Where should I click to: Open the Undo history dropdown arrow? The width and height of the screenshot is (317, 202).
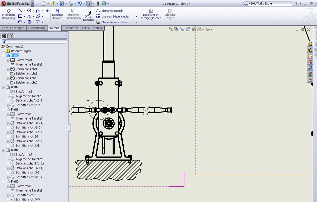point(84,4)
